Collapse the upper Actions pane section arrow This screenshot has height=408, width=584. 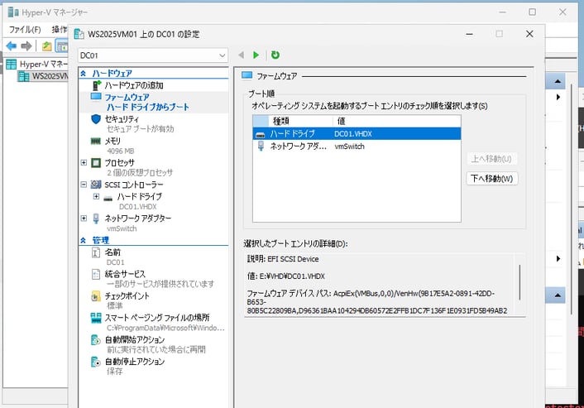pyautogui.click(x=558, y=81)
